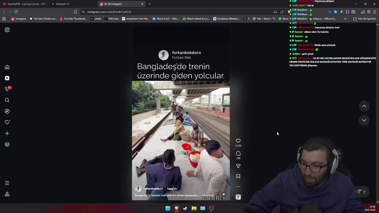379x213 pixels.
Task: Open the audio thumbnail below the reel's options
Action: point(238,197)
